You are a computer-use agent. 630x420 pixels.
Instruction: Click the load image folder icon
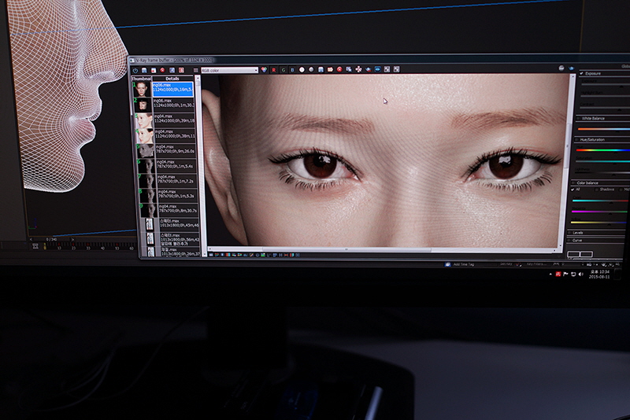pyautogui.click(x=330, y=70)
